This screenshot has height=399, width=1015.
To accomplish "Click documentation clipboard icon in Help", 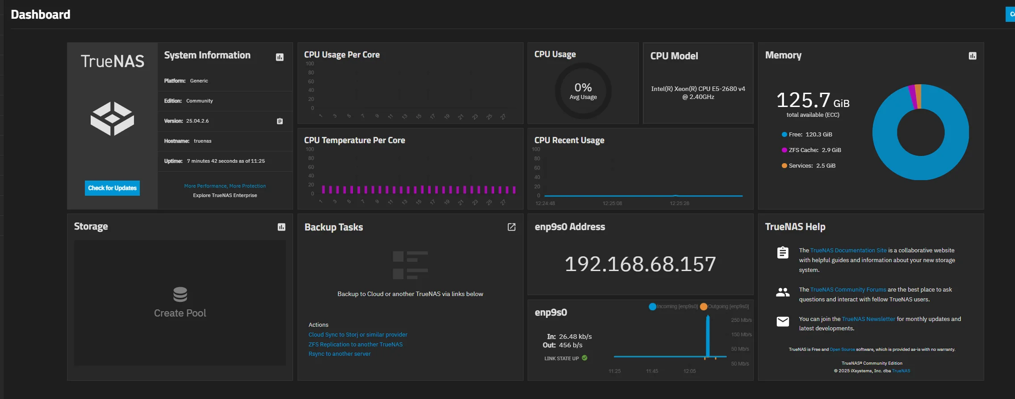I will (x=783, y=252).
